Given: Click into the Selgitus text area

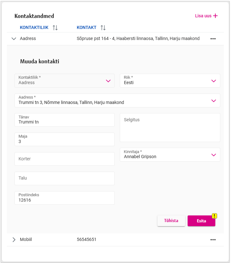Looking at the screenshot, I should coord(170,128).
